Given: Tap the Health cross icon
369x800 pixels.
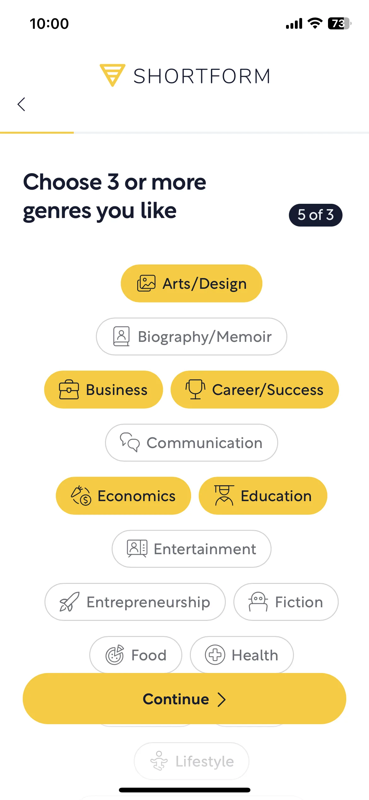Looking at the screenshot, I should [x=215, y=655].
